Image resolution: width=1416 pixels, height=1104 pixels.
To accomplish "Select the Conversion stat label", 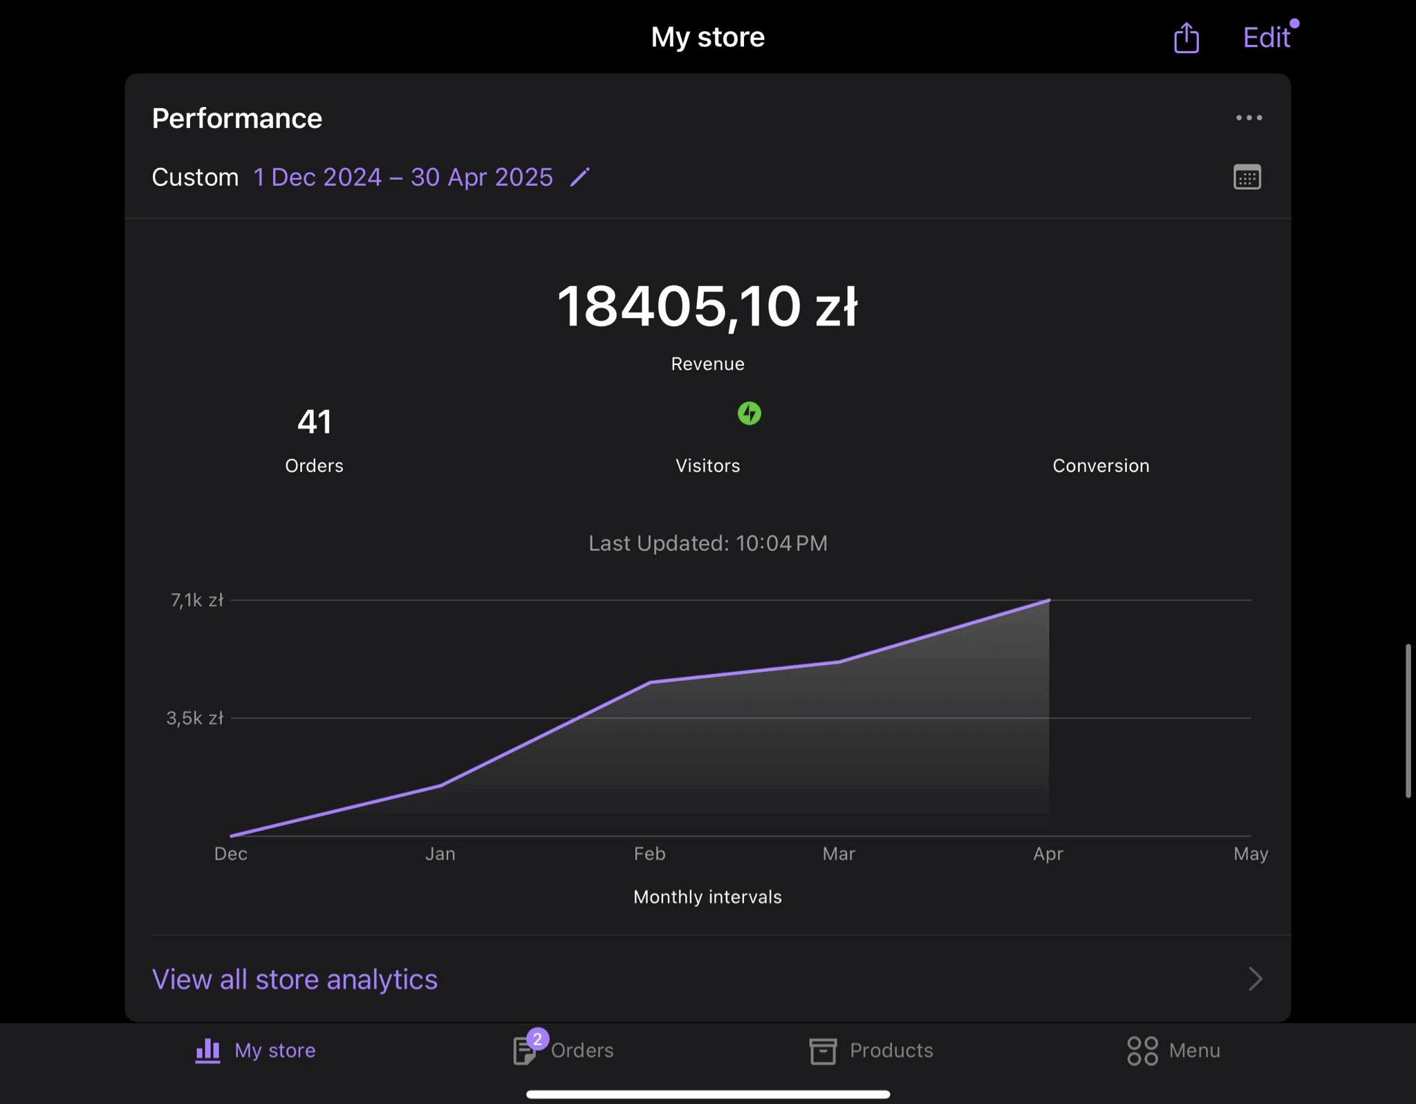I will tap(1101, 466).
